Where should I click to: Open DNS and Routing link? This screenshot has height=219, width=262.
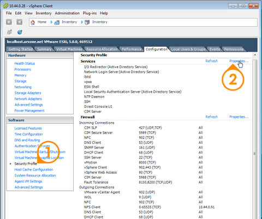(x=27, y=140)
